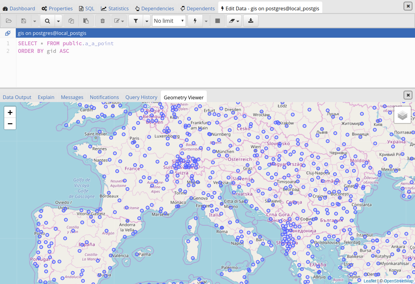Open the map layers control
This screenshot has width=415, height=284.
[402, 115]
